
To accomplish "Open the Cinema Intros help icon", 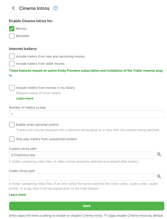I will [56, 8].
